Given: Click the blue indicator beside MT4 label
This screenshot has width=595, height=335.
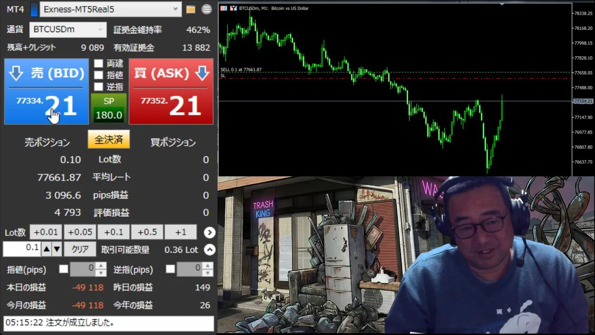Looking at the screenshot, I should (34, 9).
